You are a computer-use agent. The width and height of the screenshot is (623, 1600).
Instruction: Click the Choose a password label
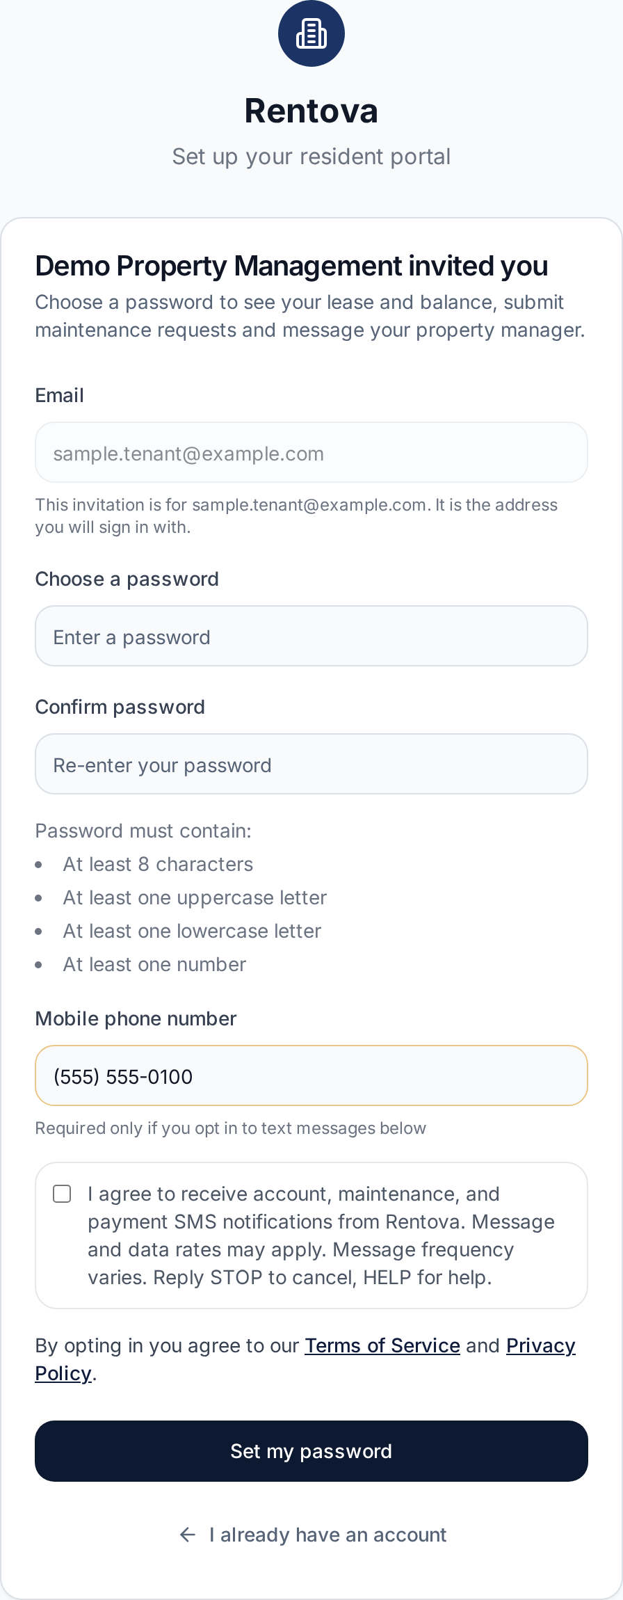127,579
